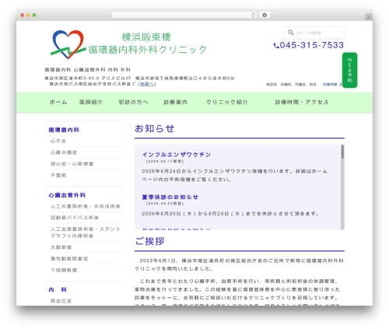The height and width of the screenshot is (329, 389).
Task: Click the arrow beside 診療時間 link
Action: [x=341, y=85]
